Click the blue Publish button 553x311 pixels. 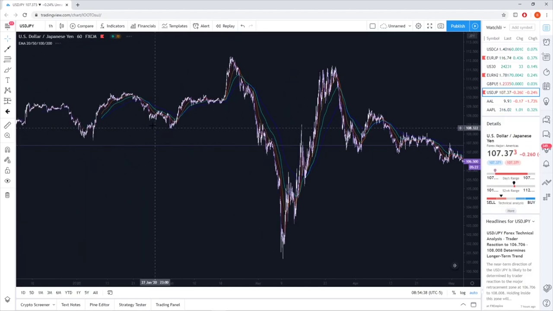pyautogui.click(x=458, y=26)
